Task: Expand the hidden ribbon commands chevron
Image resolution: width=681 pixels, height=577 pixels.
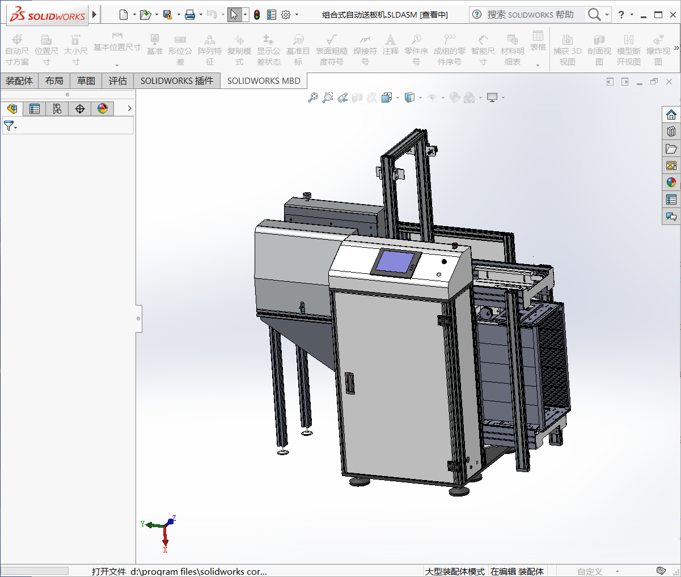Action: click(x=676, y=48)
